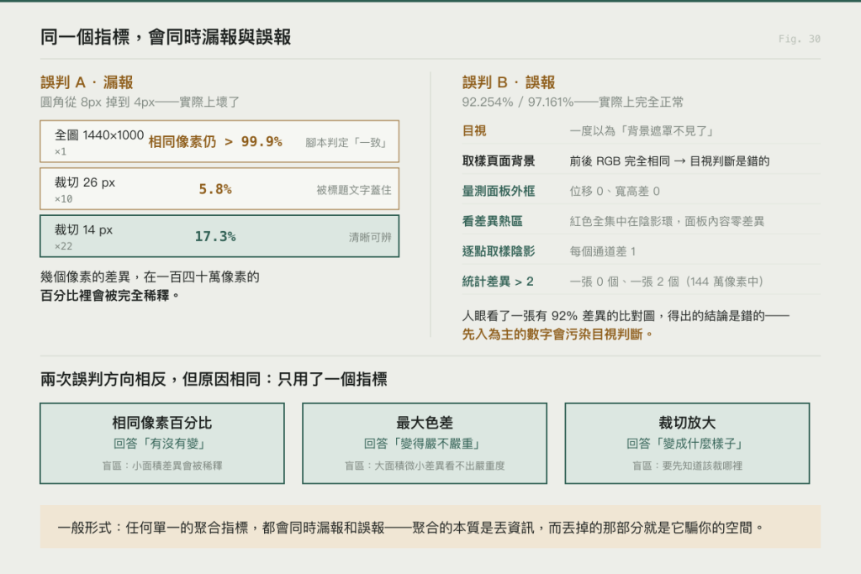861x574 pixels.
Task: Click the text 盲區：小面積差異會被稀釋
Action: point(162,466)
